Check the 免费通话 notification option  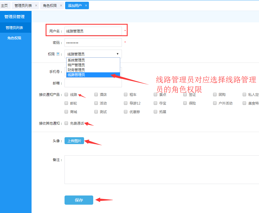pos(66,123)
